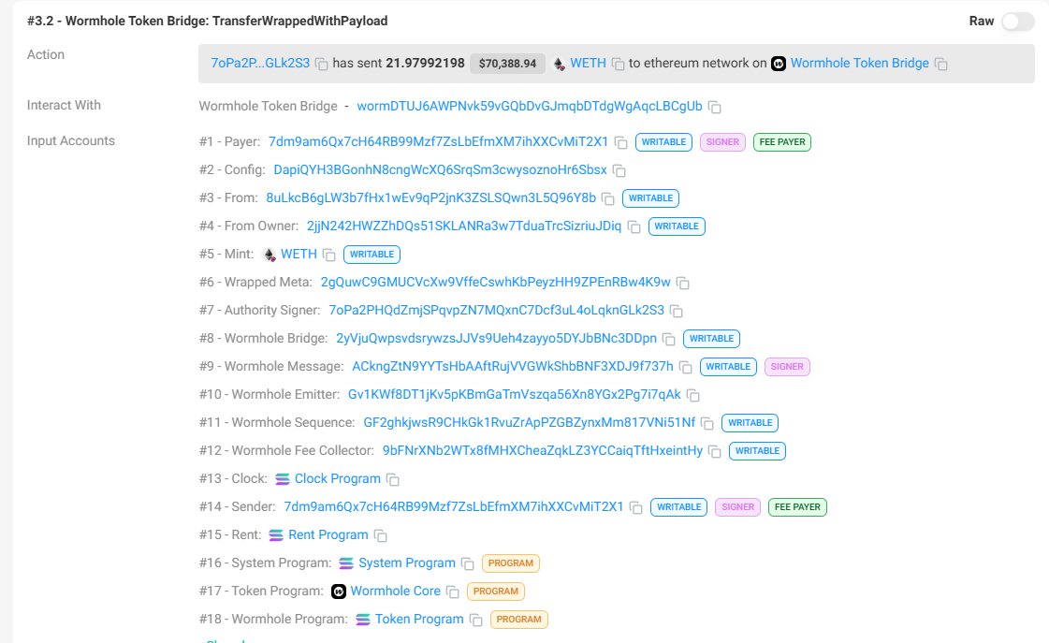Click the WRITABLE badge on Wormhole Bridge row
This screenshot has height=643, width=1049.
tap(711, 339)
